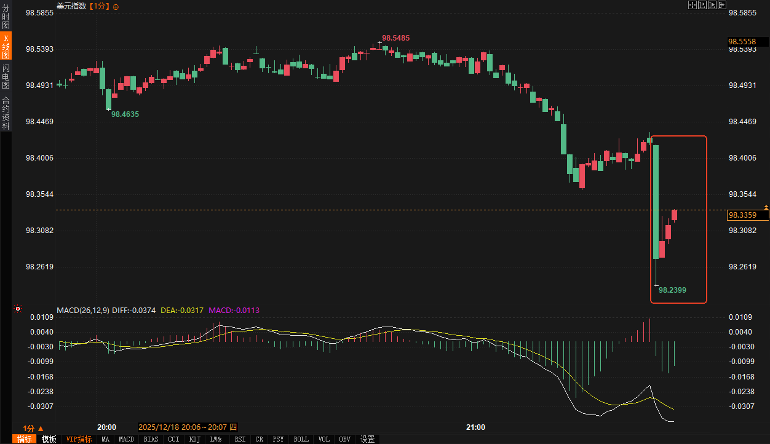This screenshot has width=770, height=444.
Task: Select the K线图 sidebar tab
Action: tap(6, 47)
